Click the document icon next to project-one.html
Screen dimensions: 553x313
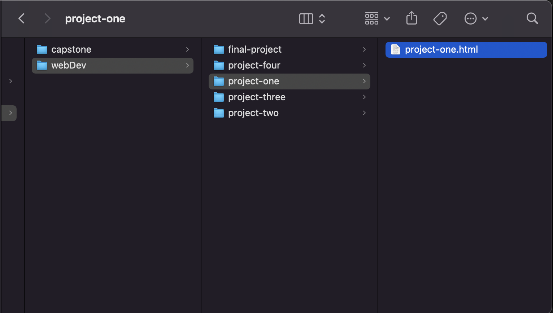click(x=395, y=49)
